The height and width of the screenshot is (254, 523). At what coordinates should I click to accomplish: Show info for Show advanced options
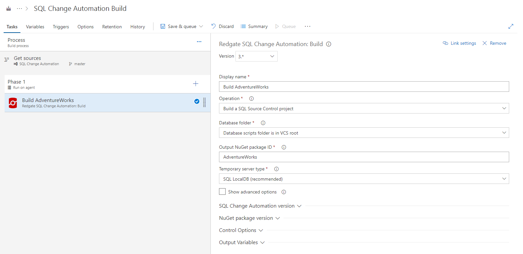284,192
